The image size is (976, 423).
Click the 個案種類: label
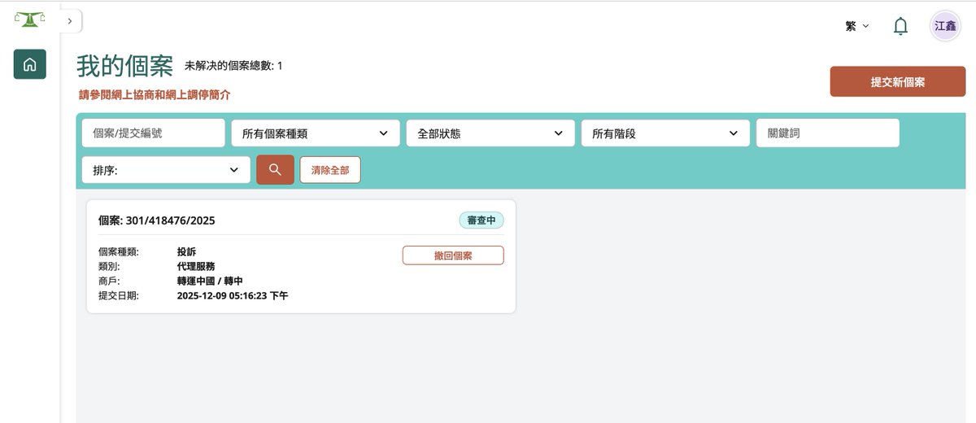[x=119, y=252]
